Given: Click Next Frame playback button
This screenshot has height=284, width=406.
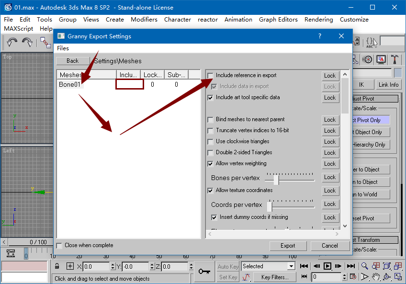Looking at the screenshot, I should pyautogui.click(x=338, y=266).
